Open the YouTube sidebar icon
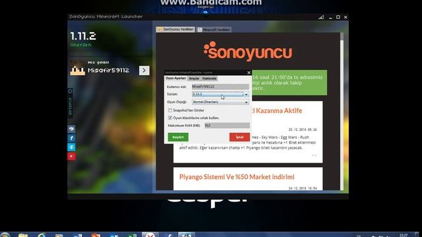This screenshot has height=237, width=422. pos(71,157)
